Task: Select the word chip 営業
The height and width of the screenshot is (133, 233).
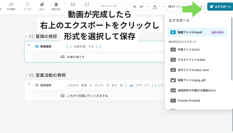Action: coord(84,85)
